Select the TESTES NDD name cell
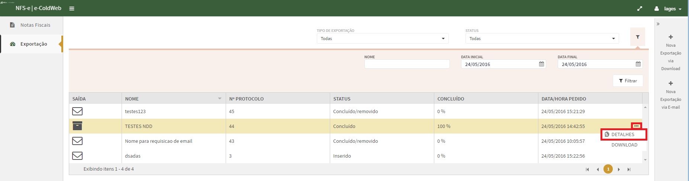689x181 pixels. tap(174, 126)
